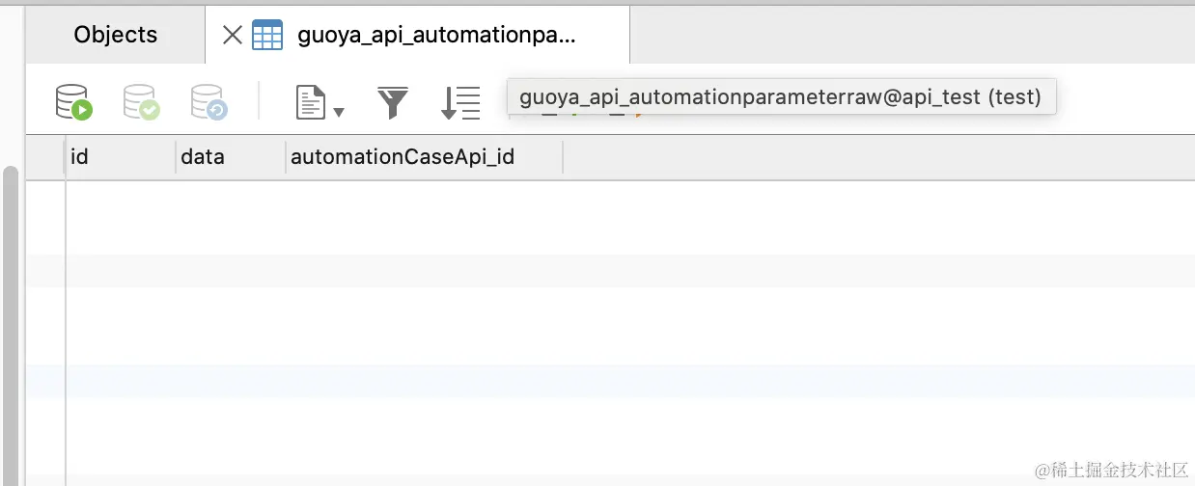Click the Rollback transaction icon
The height and width of the screenshot is (486, 1195).
click(x=208, y=101)
